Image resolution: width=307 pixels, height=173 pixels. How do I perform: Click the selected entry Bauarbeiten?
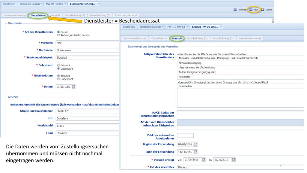point(240,86)
